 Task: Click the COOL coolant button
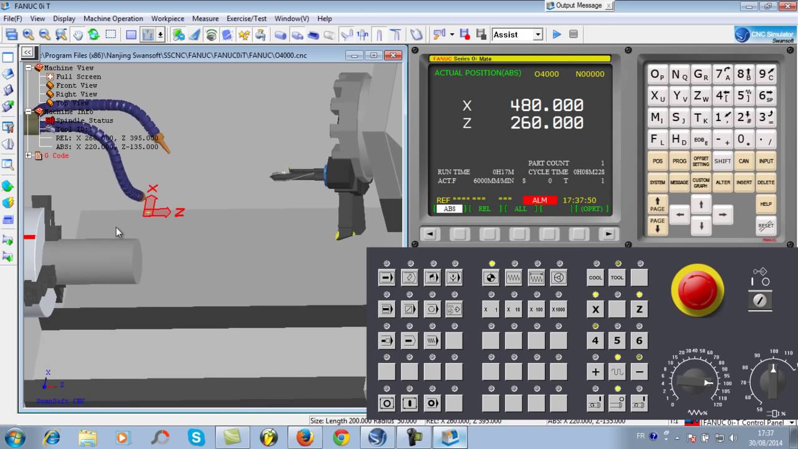click(x=595, y=278)
